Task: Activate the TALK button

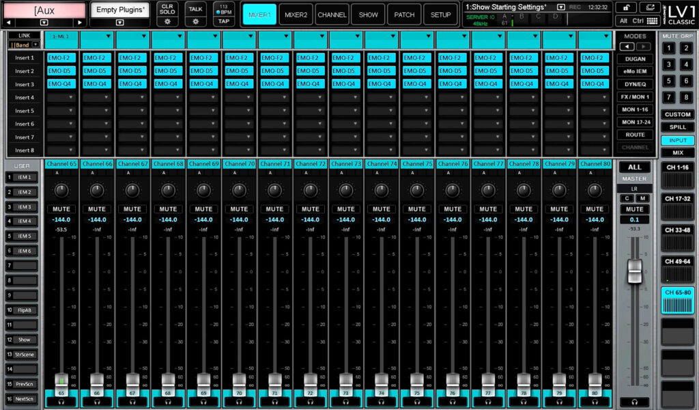Action: click(x=195, y=8)
